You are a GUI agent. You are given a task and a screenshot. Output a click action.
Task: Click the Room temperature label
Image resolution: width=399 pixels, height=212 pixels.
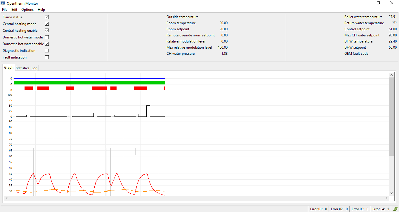point(181,23)
